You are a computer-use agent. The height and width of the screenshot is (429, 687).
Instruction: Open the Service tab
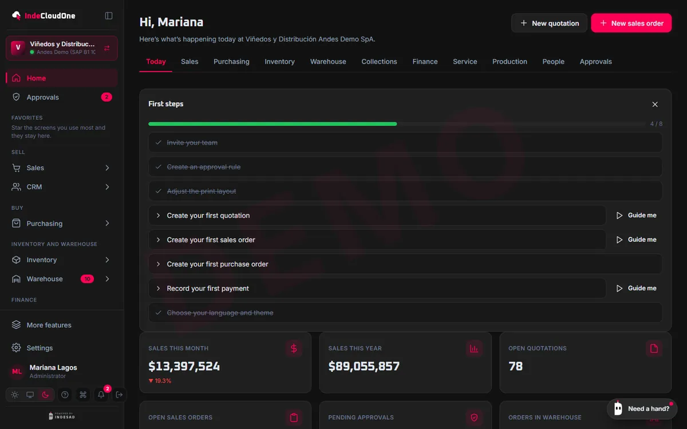click(465, 62)
